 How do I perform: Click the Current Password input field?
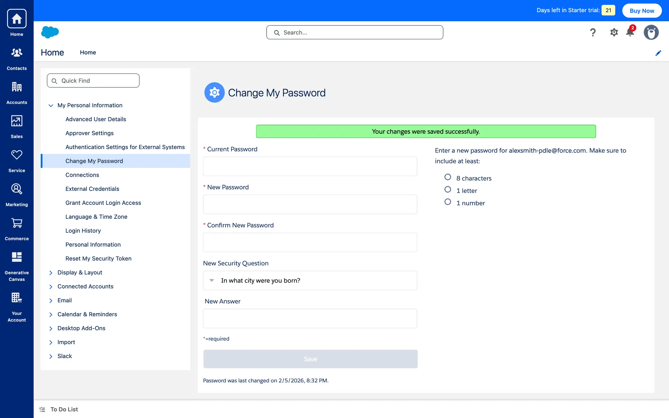(310, 166)
